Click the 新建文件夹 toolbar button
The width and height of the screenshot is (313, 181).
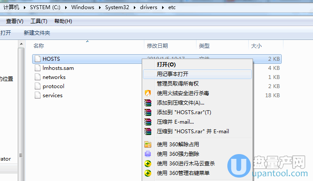[37, 33]
